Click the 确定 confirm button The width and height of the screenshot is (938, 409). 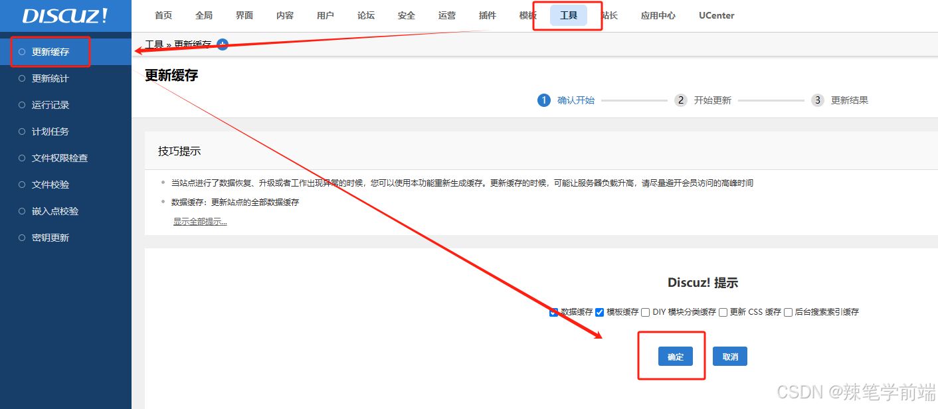click(x=675, y=356)
